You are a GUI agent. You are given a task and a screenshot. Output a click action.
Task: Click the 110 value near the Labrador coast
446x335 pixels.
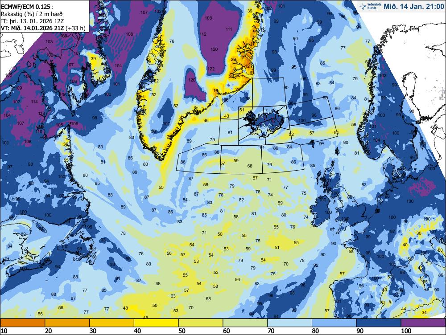[39, 131]
